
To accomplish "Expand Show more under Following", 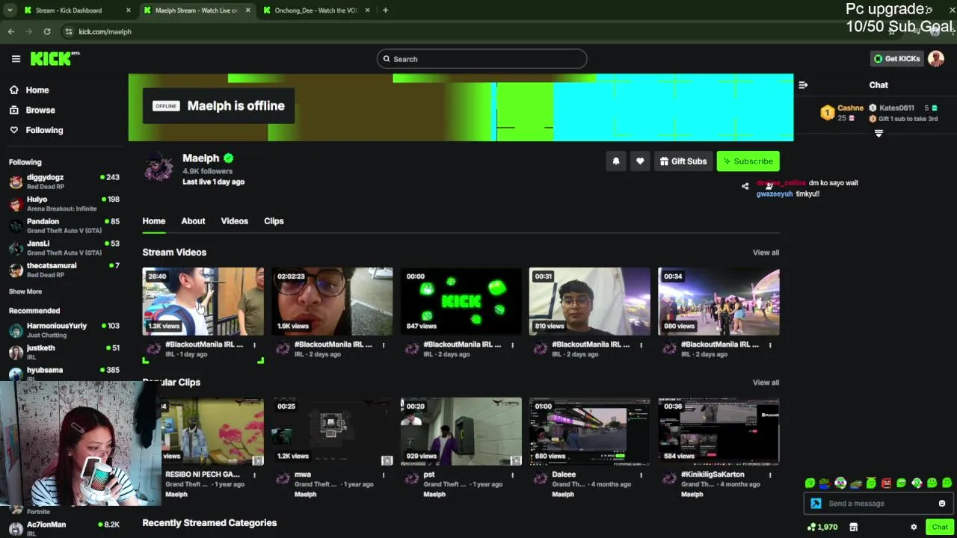I will (x=25, y=291).
